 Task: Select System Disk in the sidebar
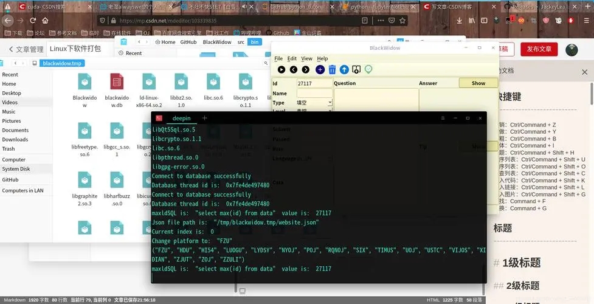pyautogui.click(x=16, y=169)
